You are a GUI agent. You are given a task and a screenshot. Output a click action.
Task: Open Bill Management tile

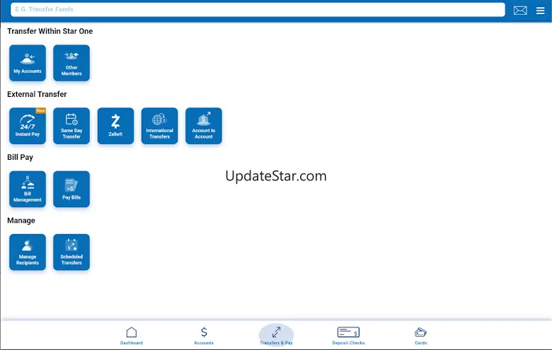pos(28,189)
